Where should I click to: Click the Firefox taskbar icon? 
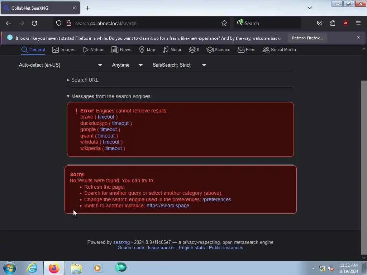click(54, 268)
